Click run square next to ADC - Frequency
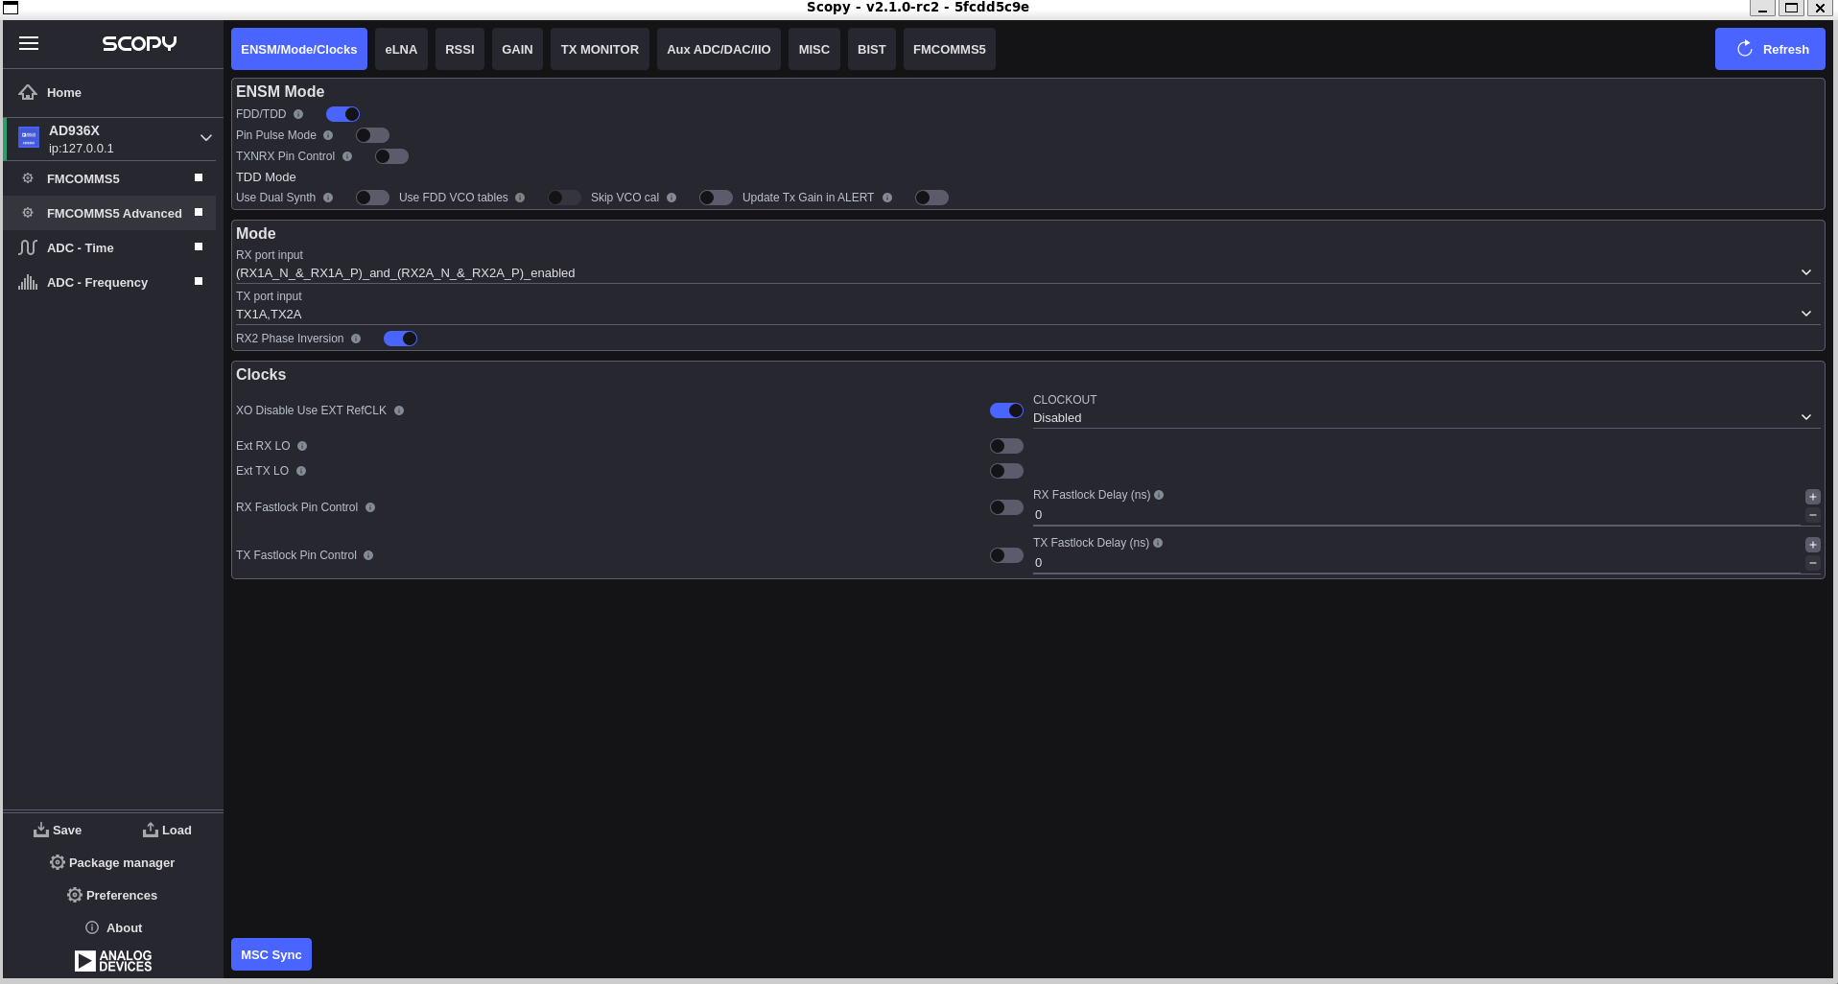 tap(199, 281)
